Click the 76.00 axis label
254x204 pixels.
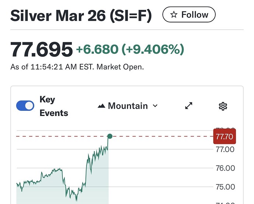coord(225,168)
